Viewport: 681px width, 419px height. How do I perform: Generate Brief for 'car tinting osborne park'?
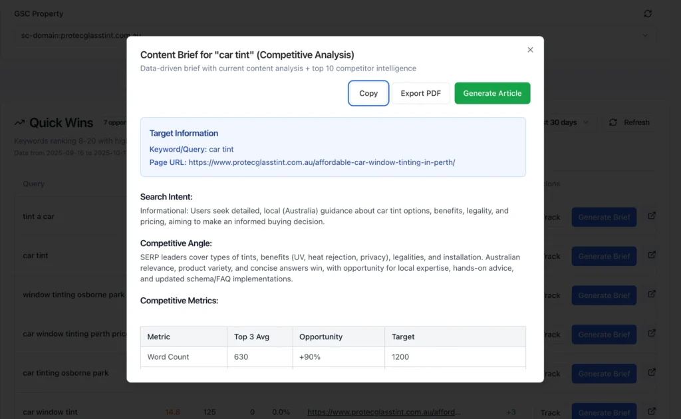[604, 374]
